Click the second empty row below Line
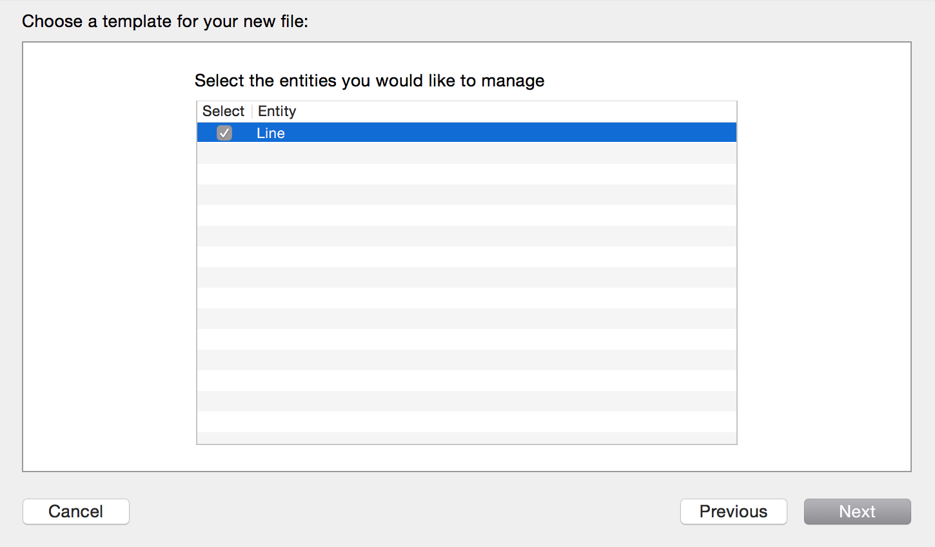Image resolution: width=935 pixels, height=547 pixels. click(x=467, y=174)
